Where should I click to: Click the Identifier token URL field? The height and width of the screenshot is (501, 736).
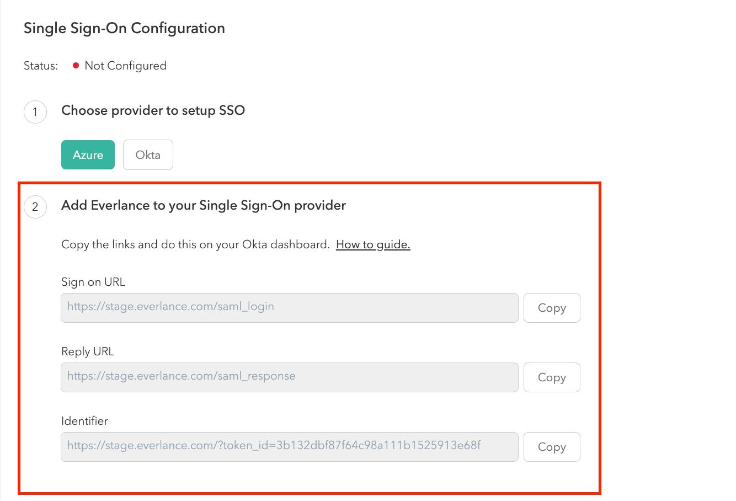(x=289, y=446)
